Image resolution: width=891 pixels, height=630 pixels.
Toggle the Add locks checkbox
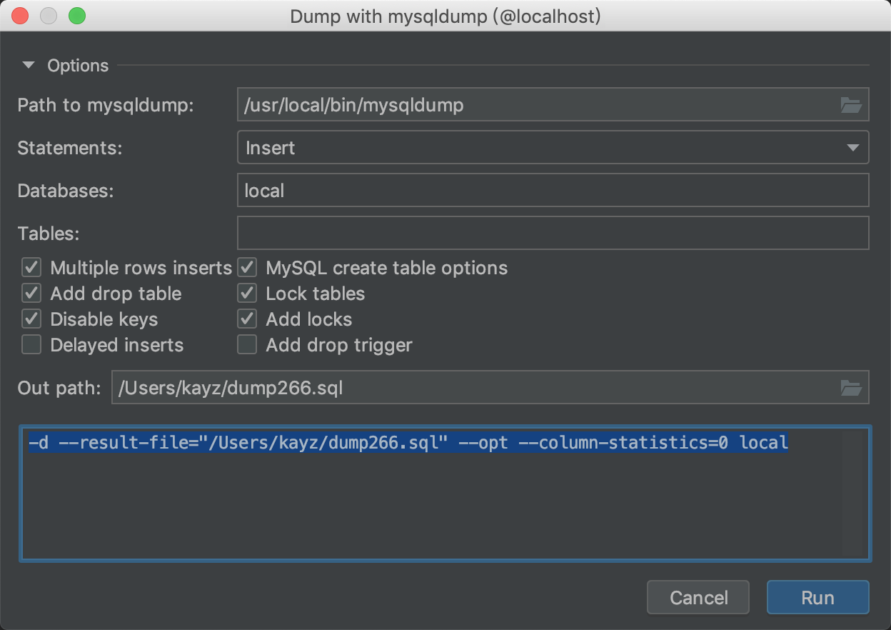coord(246,319)
